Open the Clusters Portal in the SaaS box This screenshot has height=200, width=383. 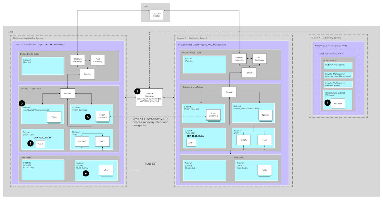click(156, 15)
